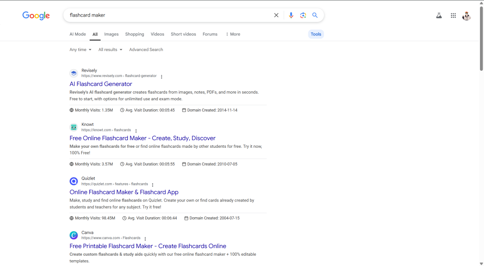Focus the flashcard maker search field
Screen dimensions: 484x266
click(169, 15)
